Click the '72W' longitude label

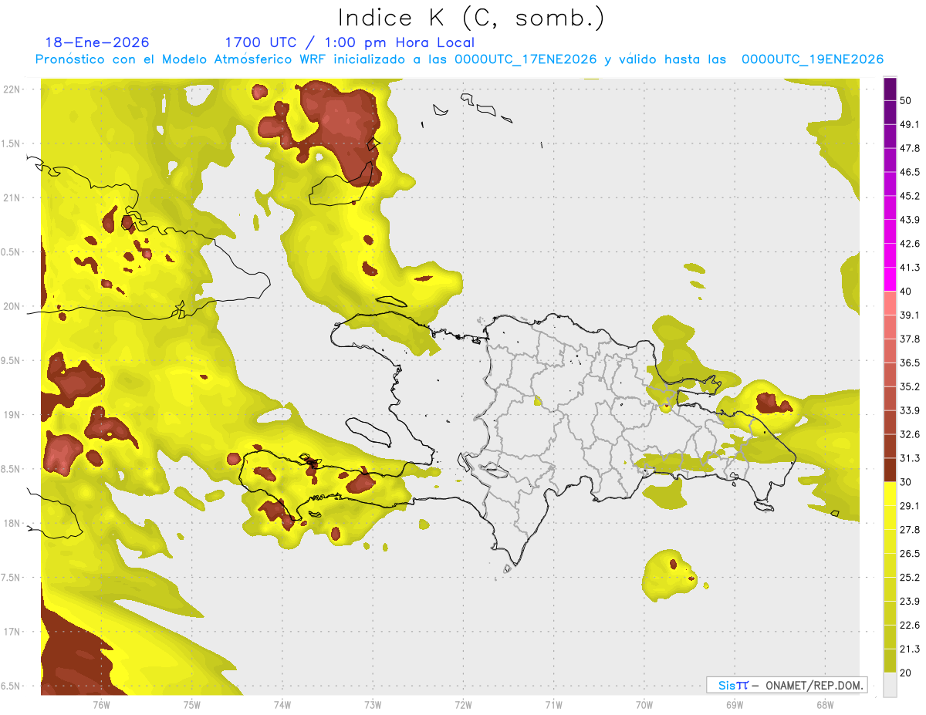(x=463, y=704)
